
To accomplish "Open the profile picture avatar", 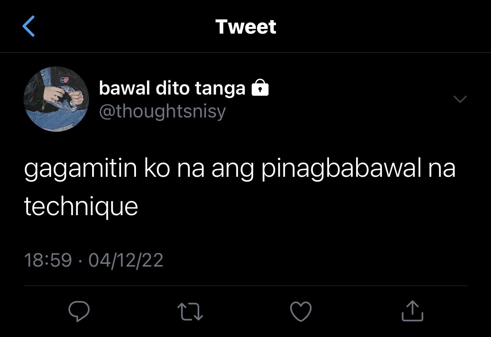I will coord(56,99).
